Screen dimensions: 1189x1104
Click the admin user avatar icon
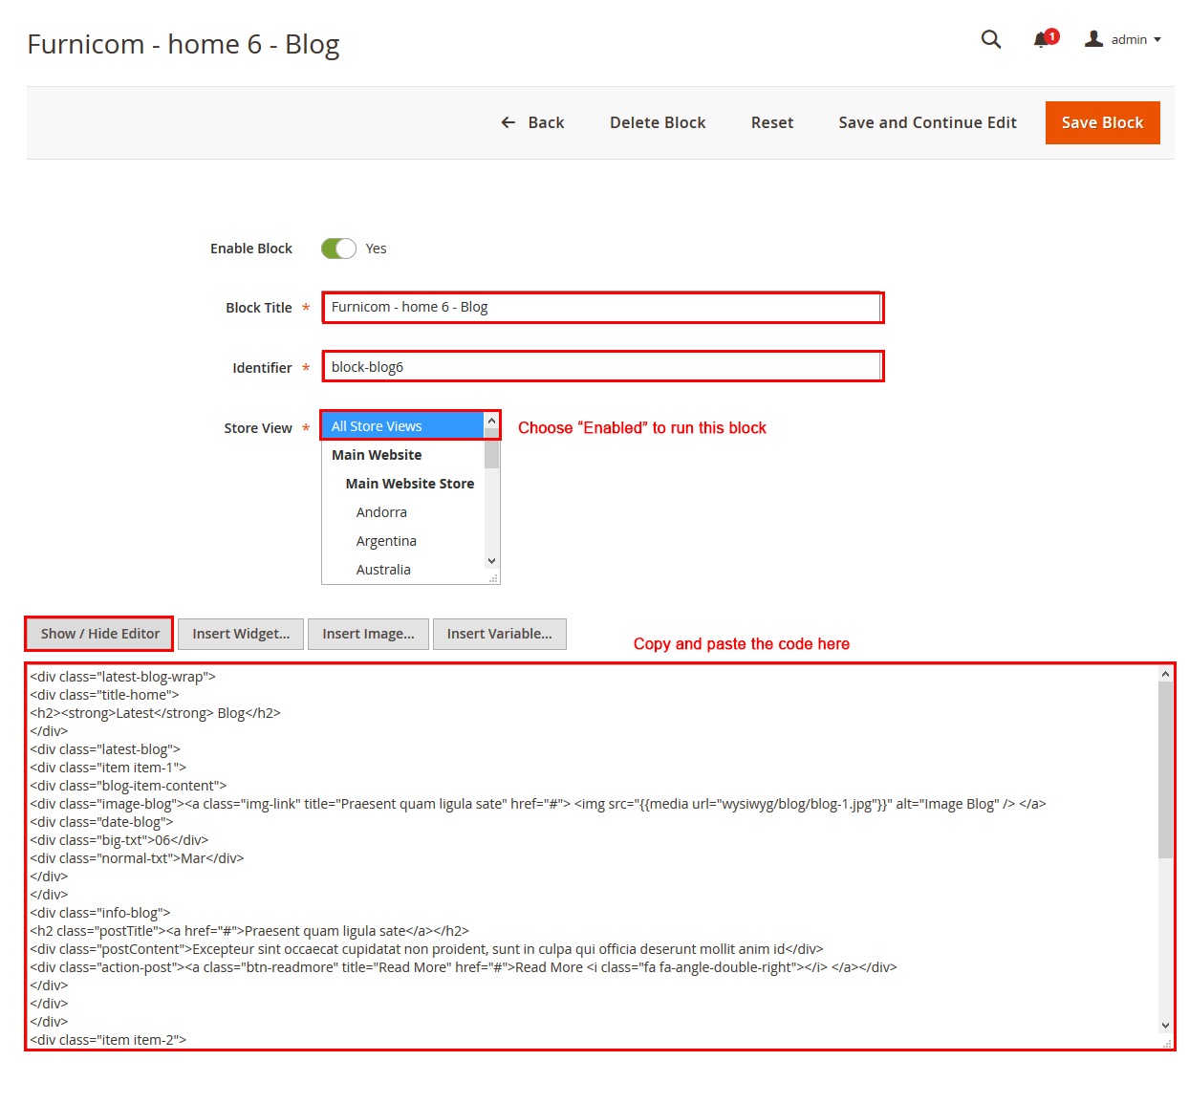tap(1094, 39)
